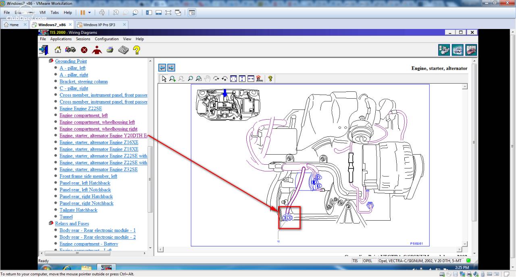This screenshot has height=277, width=516.
Task: Print using the printer icon
Action: [x=110, y=50]
